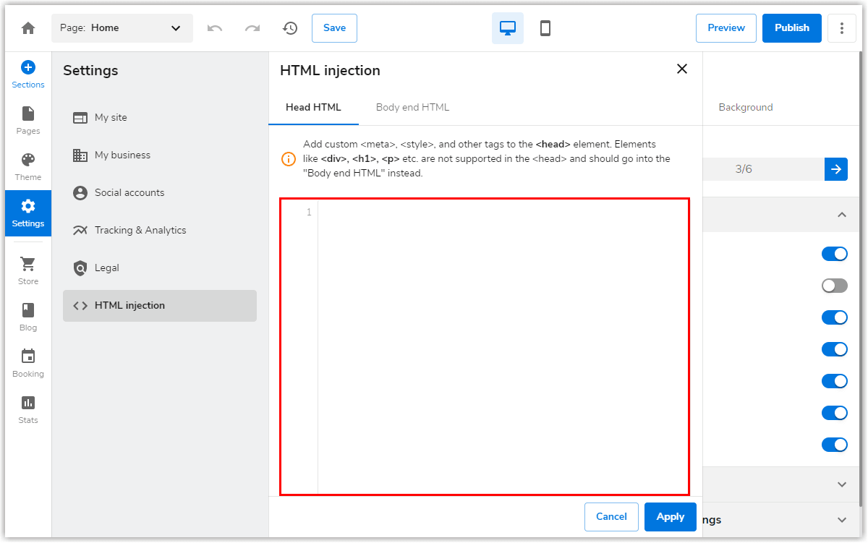Preview the website
This screenshot has width=868, height=543.
tap(726, 28)
